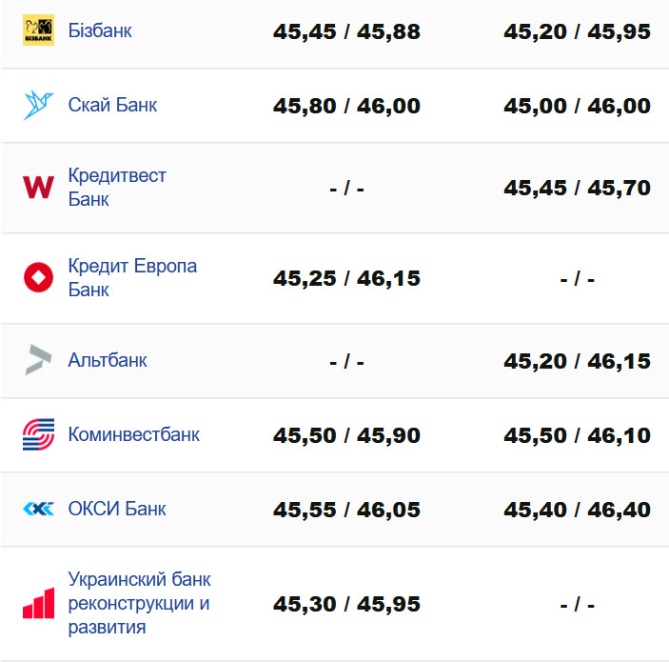Click the gray Альтбанк arrow logo
The width and height of the screenshot is (669, 662).
pos(38,360)
